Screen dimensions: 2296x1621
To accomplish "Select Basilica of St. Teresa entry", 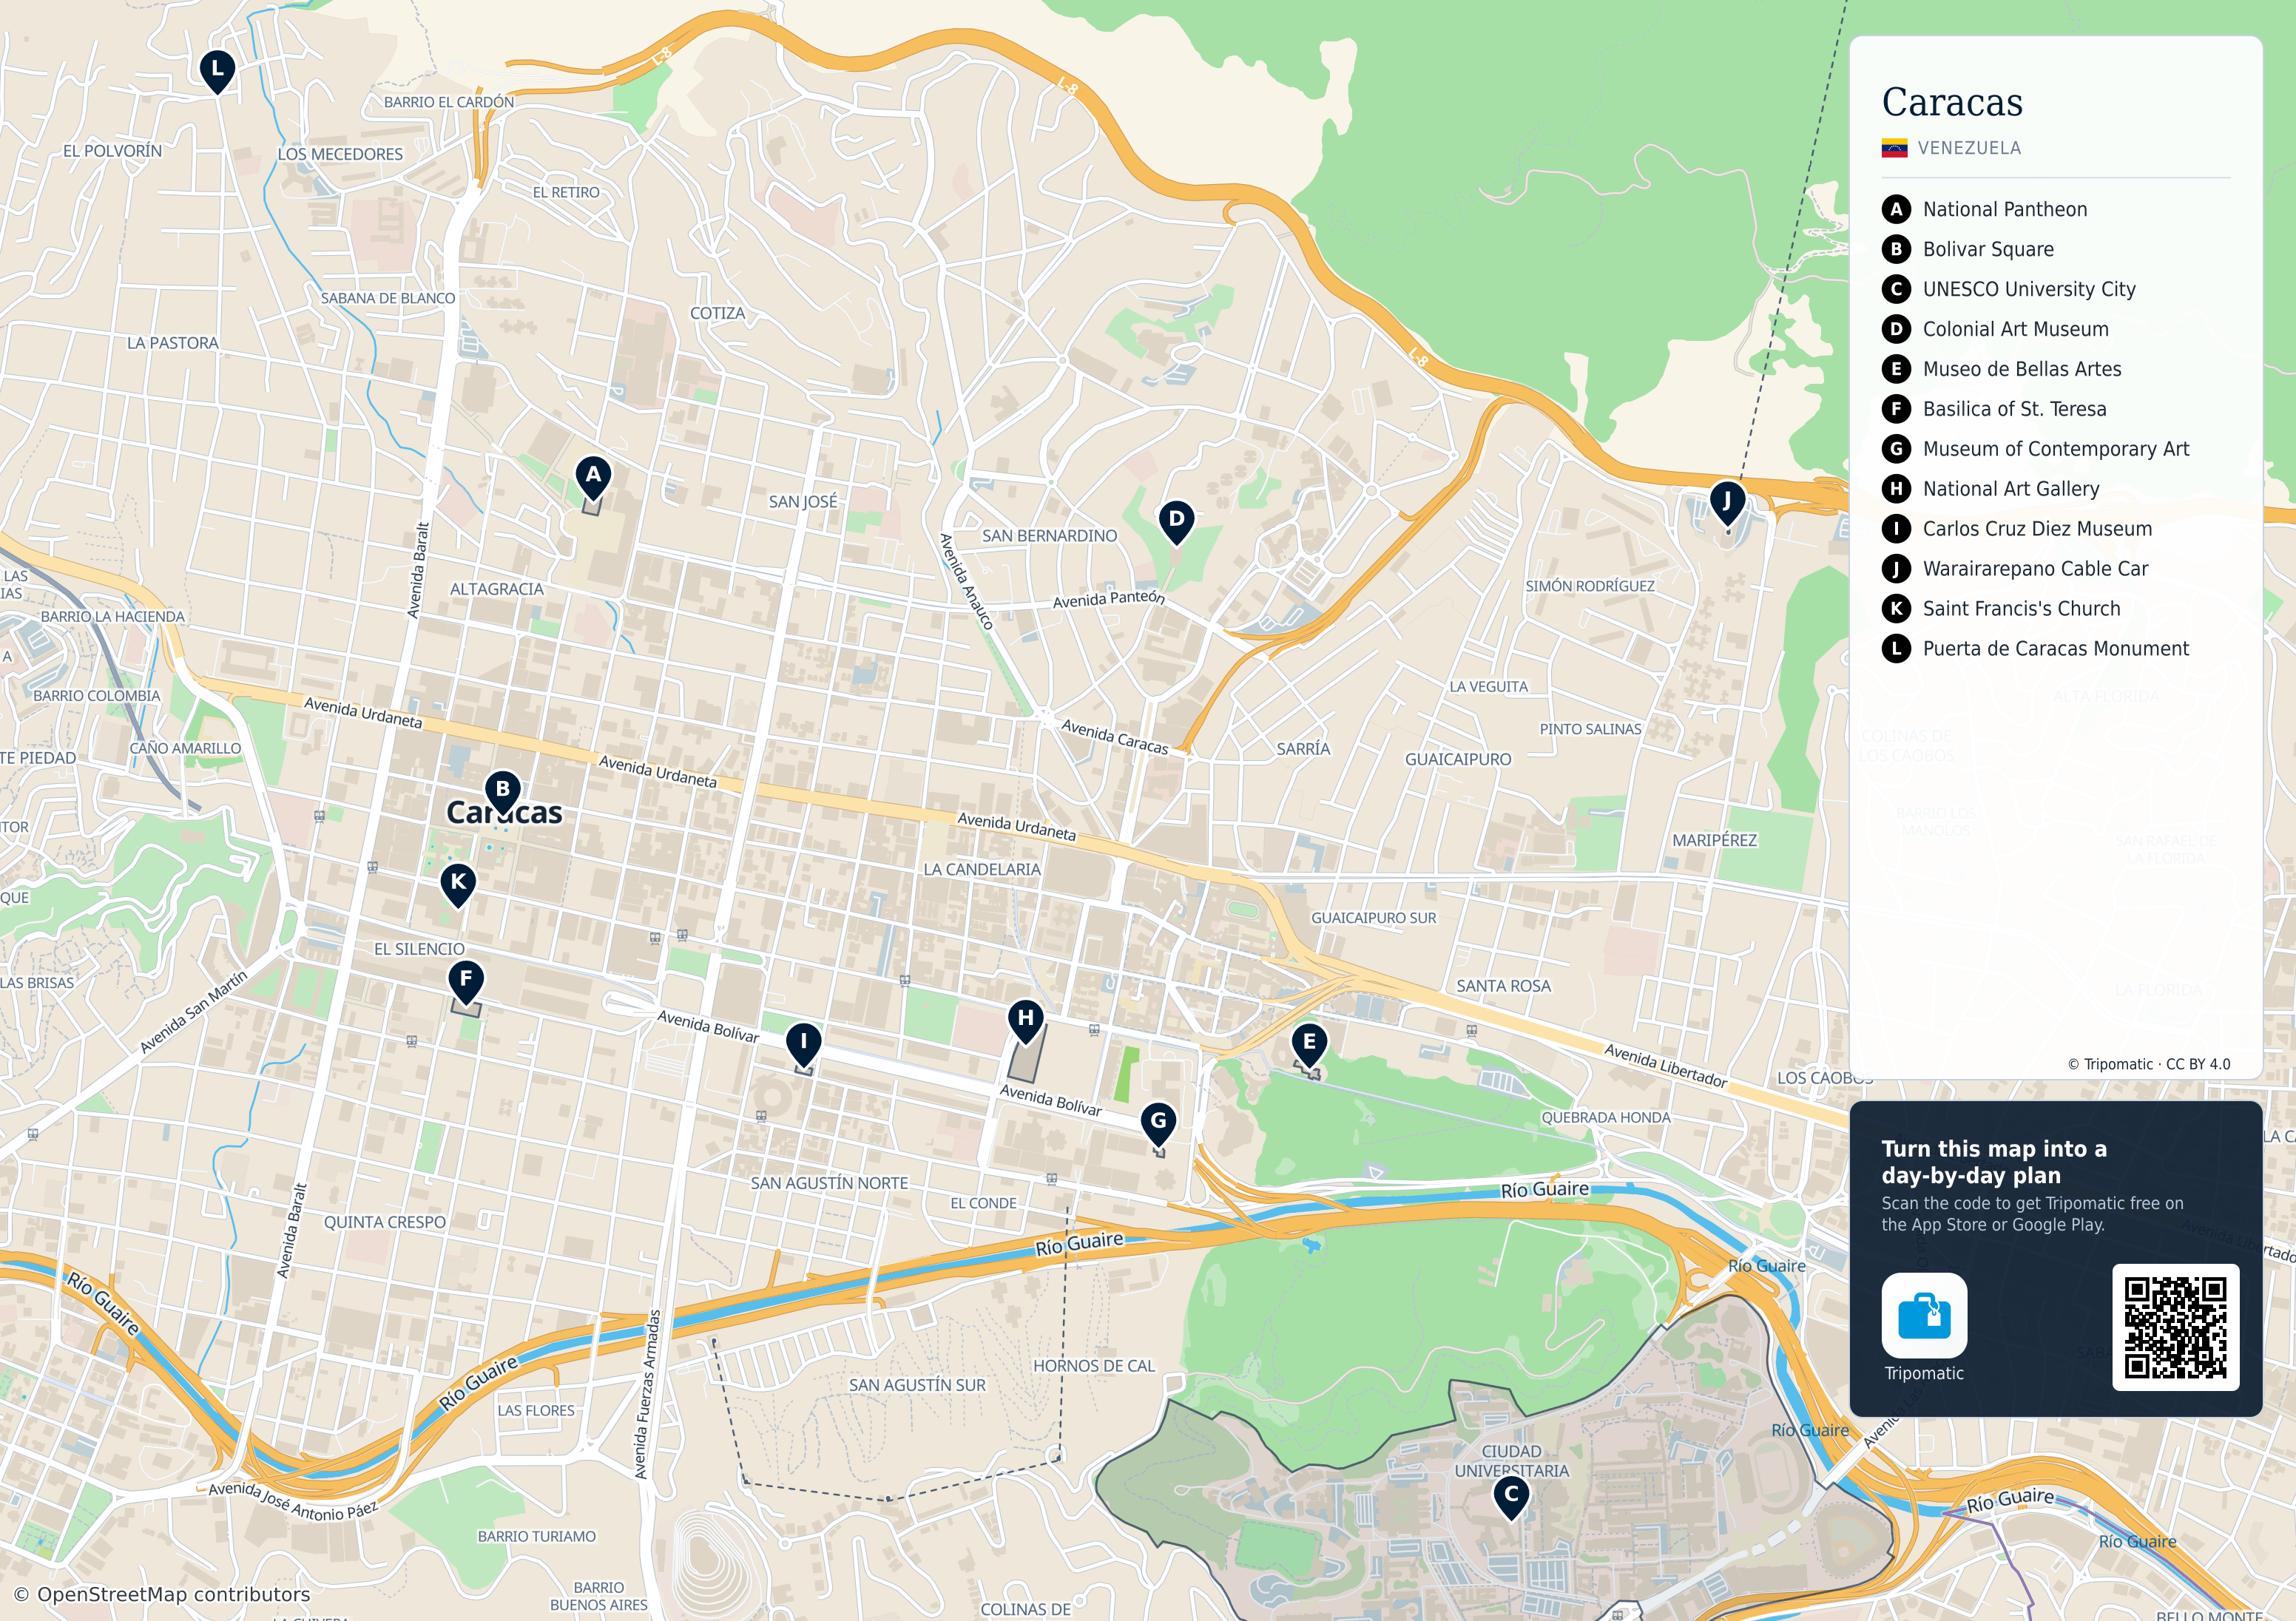I will coord(2014,409).
